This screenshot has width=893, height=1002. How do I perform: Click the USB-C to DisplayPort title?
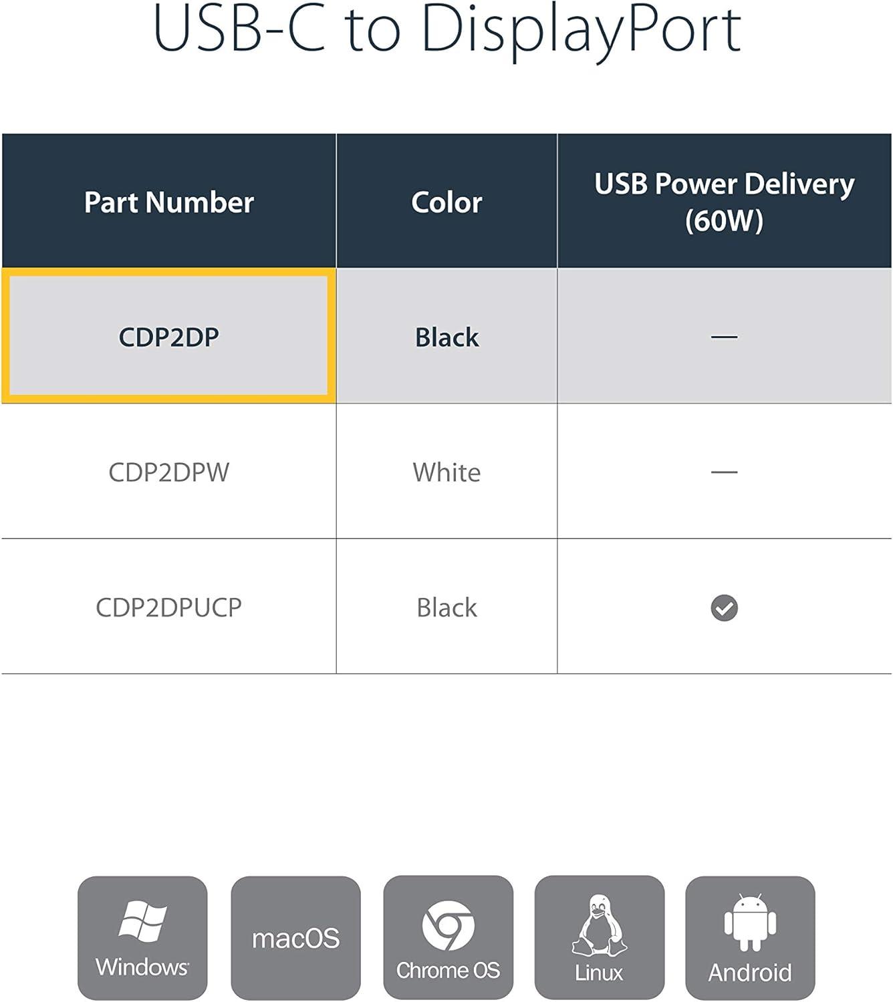(x=447, y=30)
